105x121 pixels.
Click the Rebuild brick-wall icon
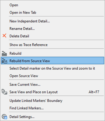pos(4,53)
